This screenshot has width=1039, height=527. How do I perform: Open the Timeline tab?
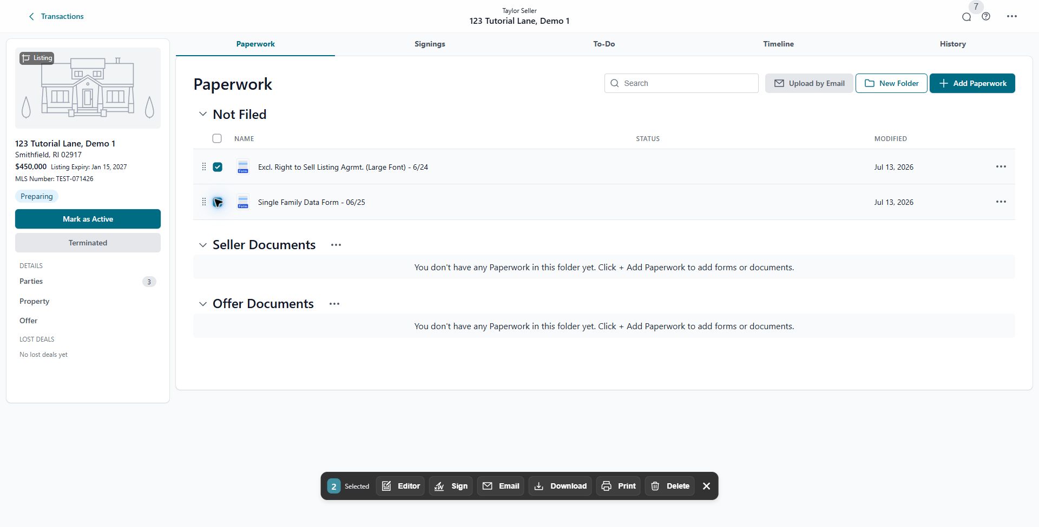click(x=778, y=44)
